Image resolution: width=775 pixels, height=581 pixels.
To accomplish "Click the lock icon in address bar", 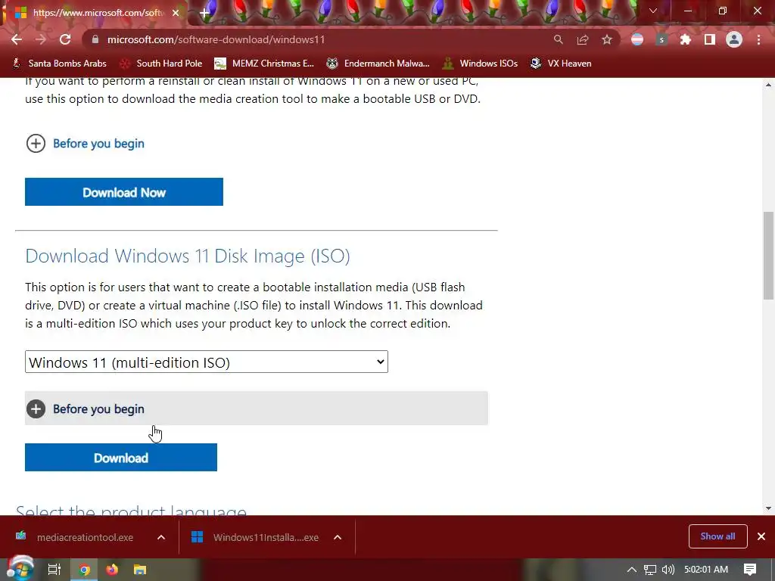I will pyautogui.click(x=95, y=39).
